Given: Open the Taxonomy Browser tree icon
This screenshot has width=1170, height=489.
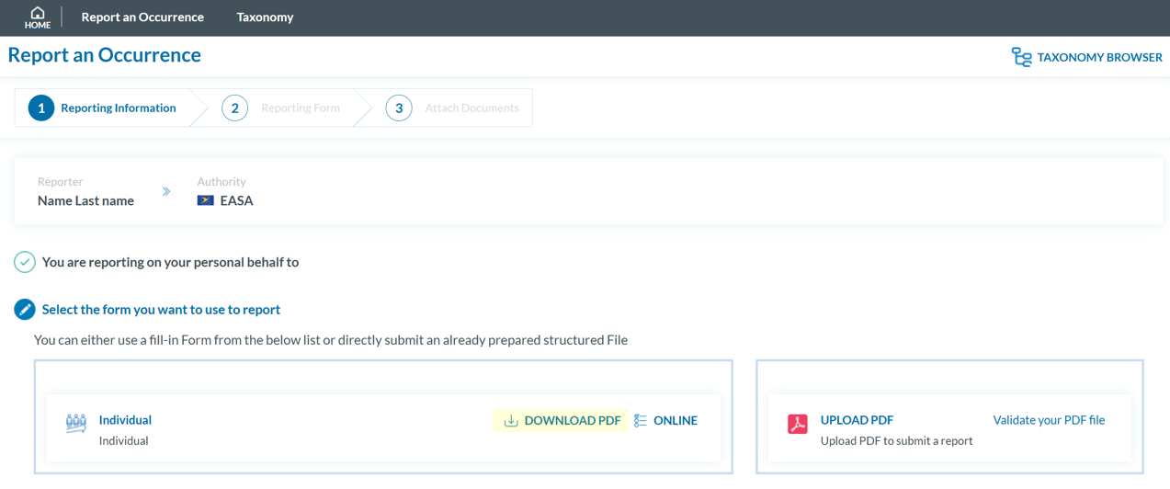Looking at the screenshot, I should [1021, 57].
